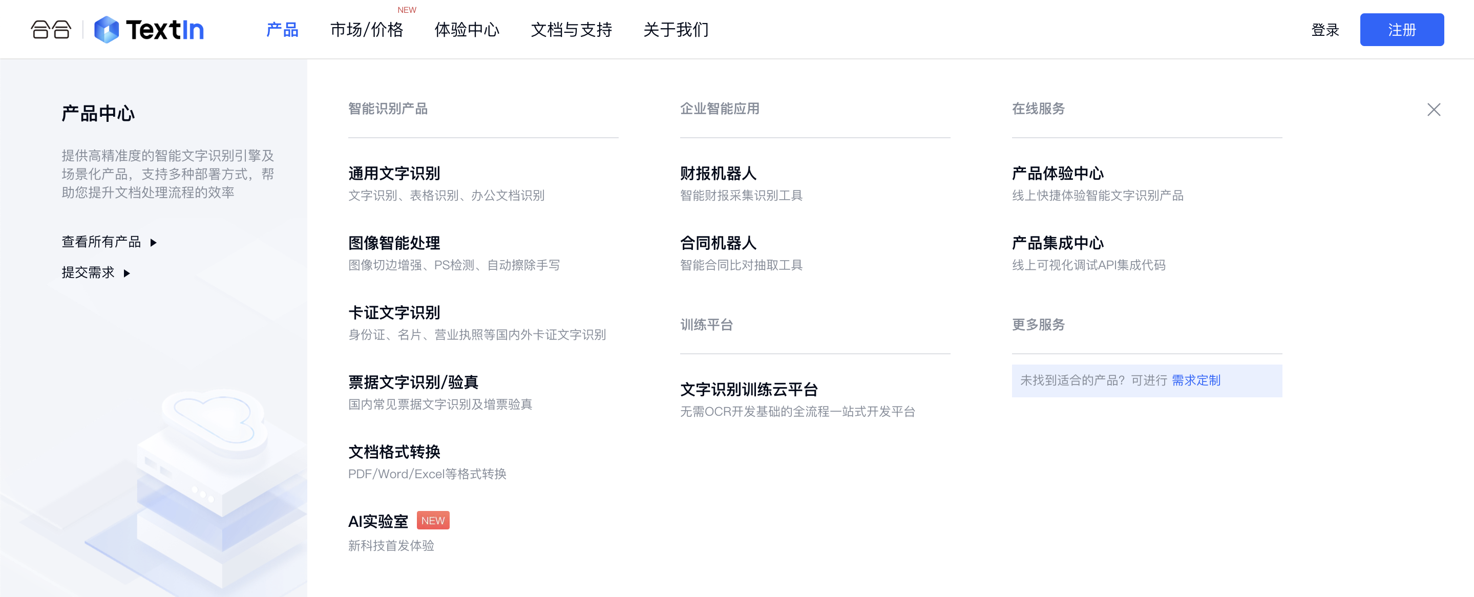Open 通用文字识别 product page

[394, 173]
